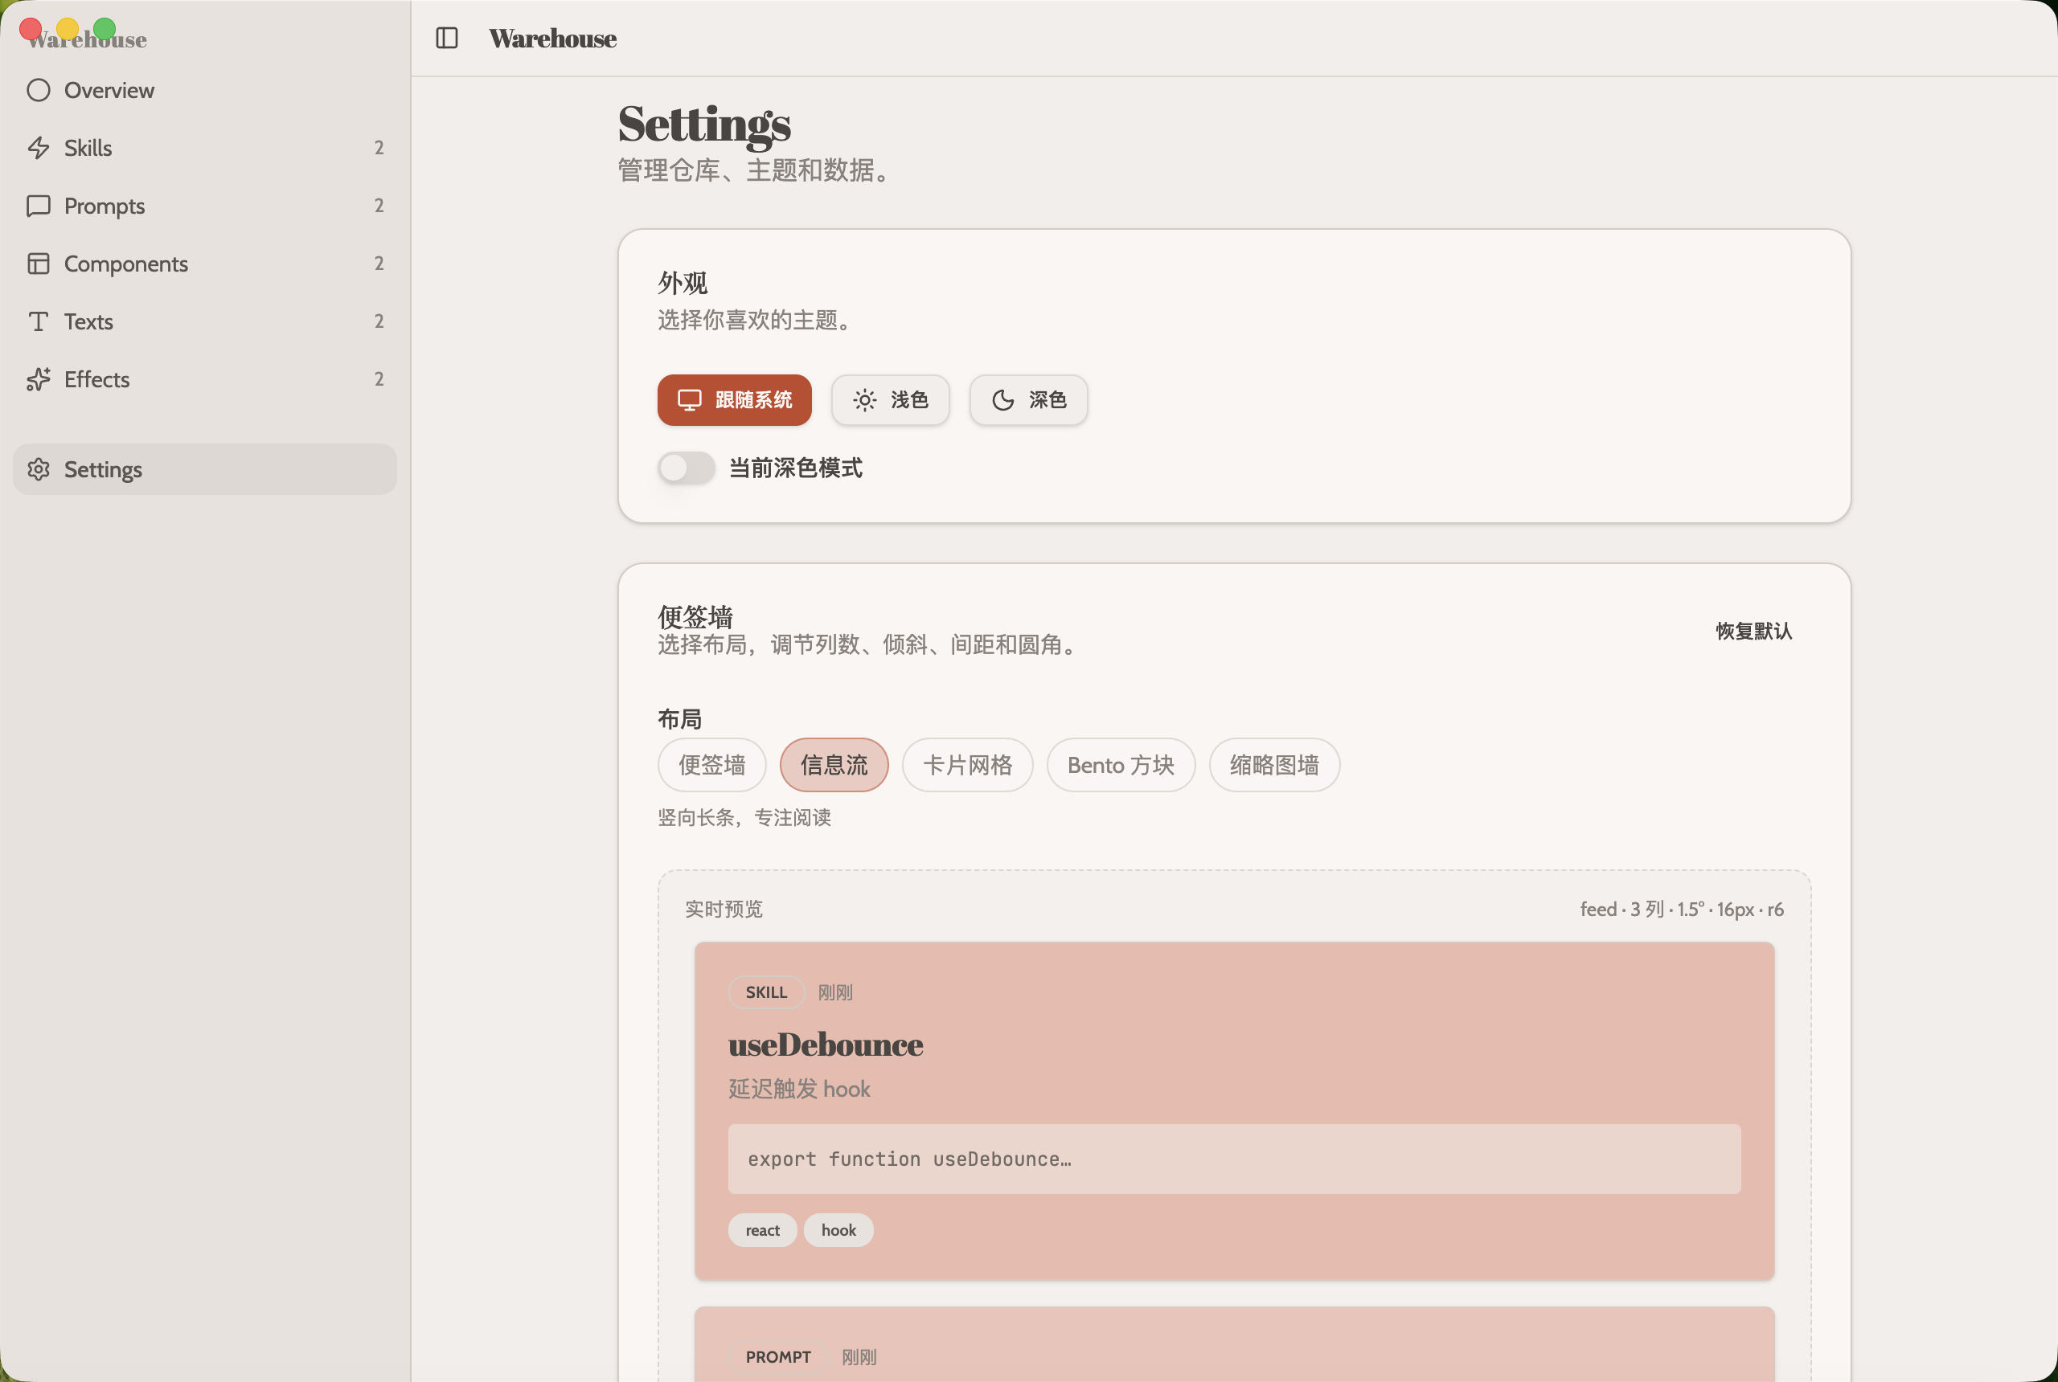Screen dimensions: 2058x1382
Task: Open the Skills section
Action: [x=204, y=148]
